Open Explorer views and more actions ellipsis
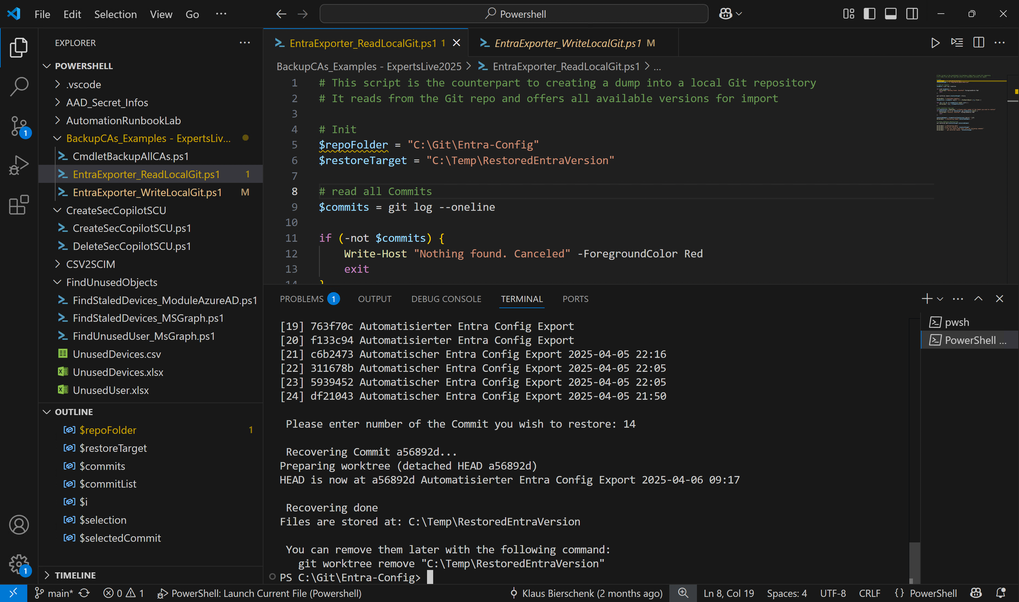The height and width of the screenshot is (602, 1019). coord(244,43)
